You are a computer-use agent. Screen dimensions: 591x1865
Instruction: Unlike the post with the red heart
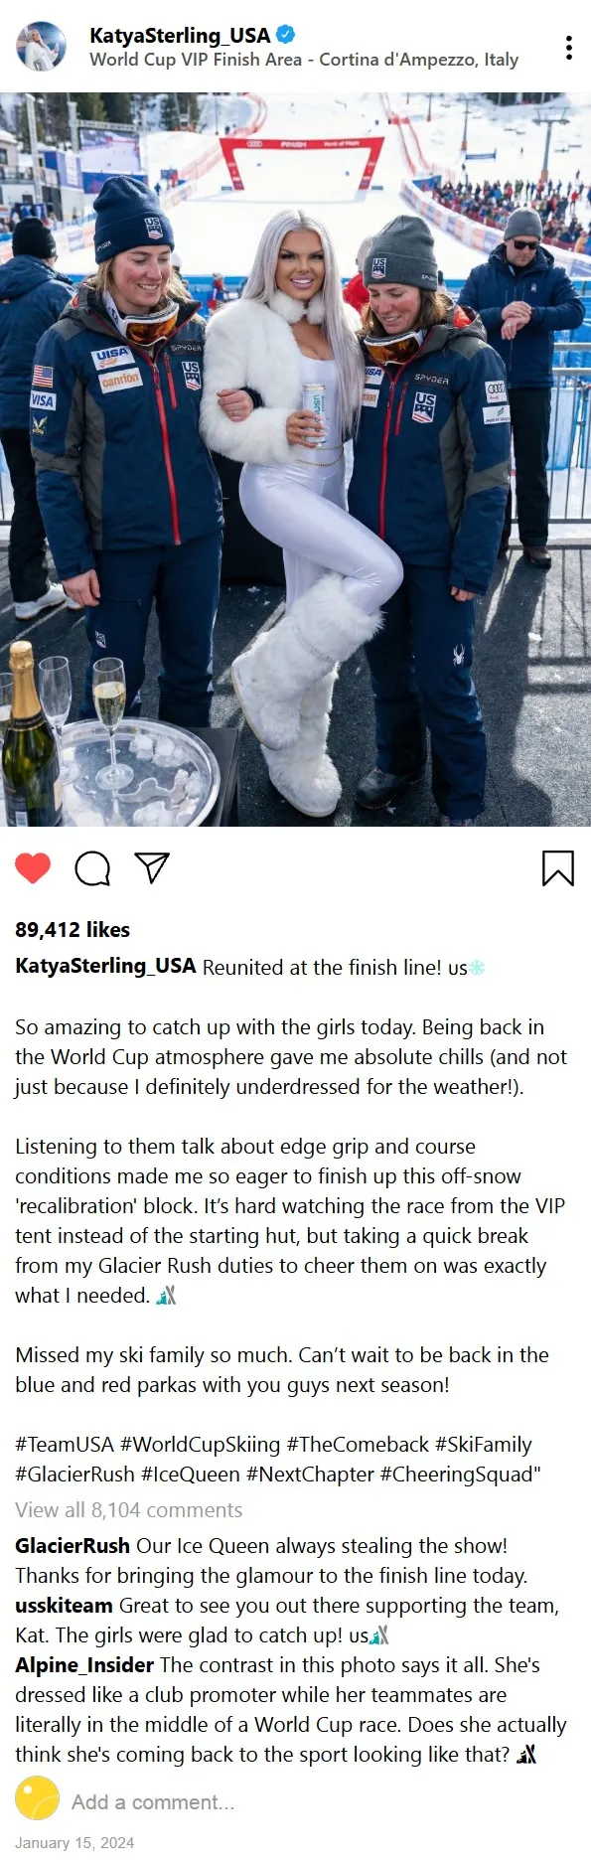(x=33, y=868)
